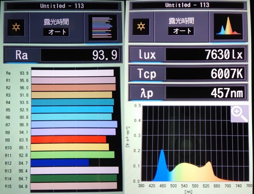Screen dimensions: 254x194
Task: Select the 露光時間 label on right screen
Action: (181, 21)
